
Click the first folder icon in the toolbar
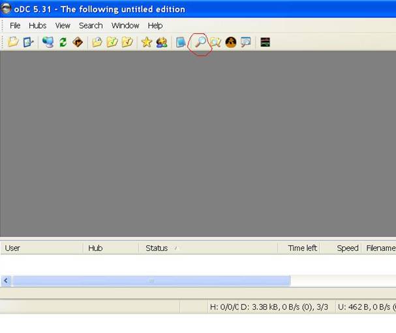(x=13, y=42)
